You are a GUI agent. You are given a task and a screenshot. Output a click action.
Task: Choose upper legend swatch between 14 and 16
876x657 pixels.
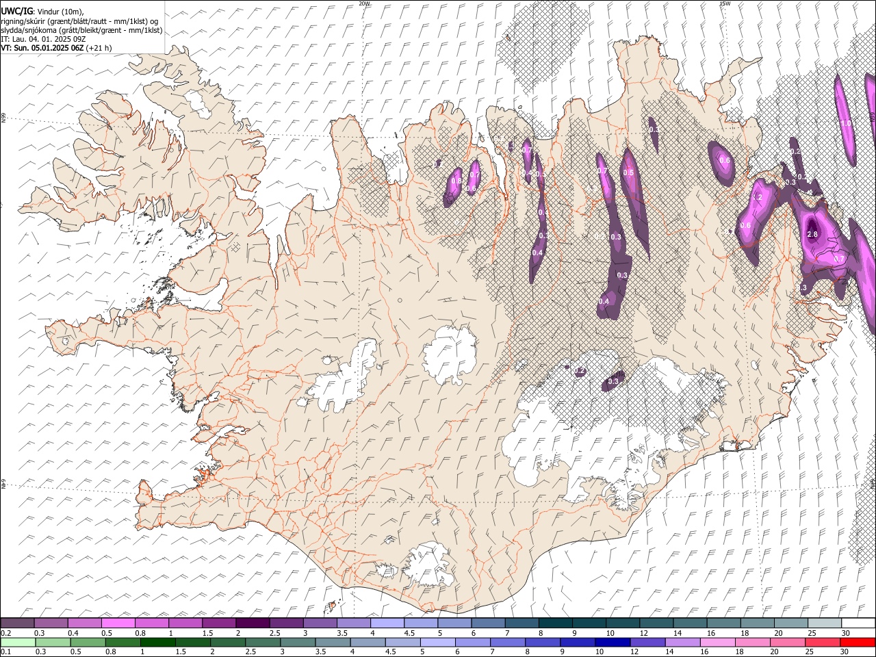pyautogui.click(x=691, y=623)
